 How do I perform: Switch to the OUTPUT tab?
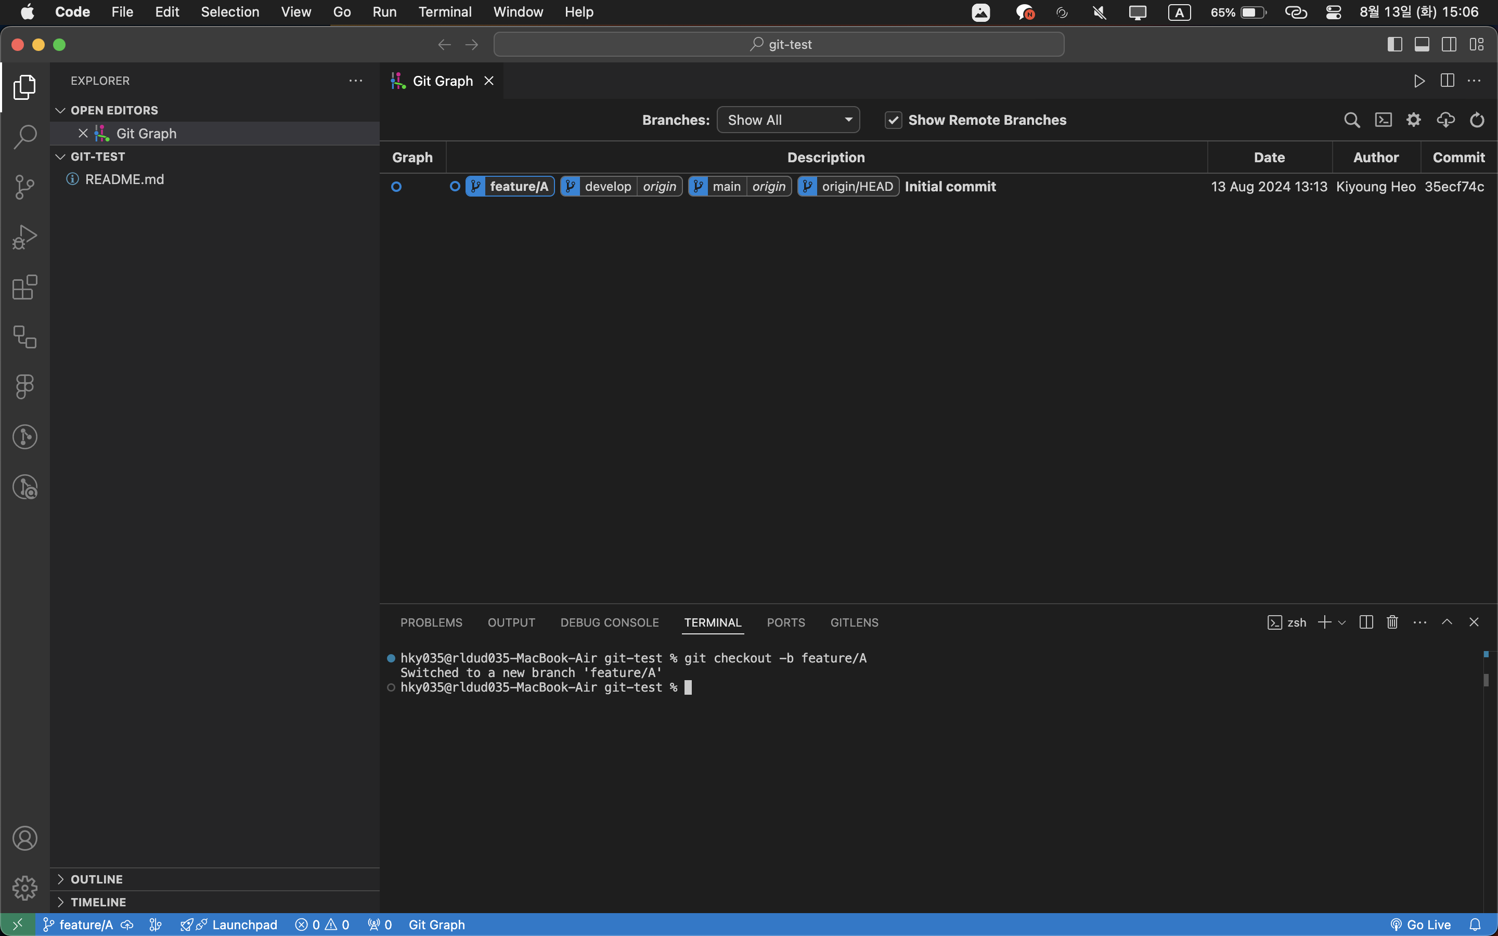(x=511, y=623)
